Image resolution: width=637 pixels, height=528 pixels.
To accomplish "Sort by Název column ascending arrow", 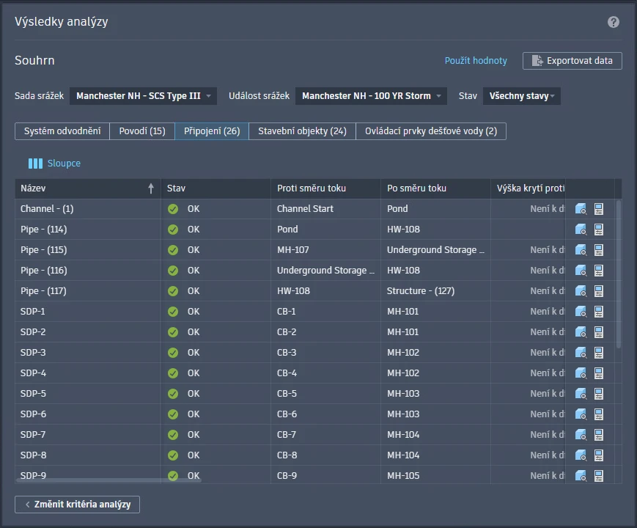I will click(151, 188).
